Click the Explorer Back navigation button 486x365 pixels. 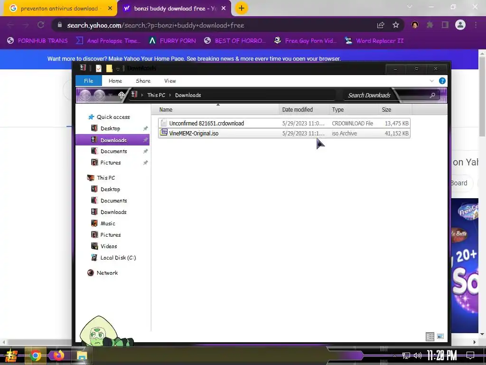[x=85, y=95]
